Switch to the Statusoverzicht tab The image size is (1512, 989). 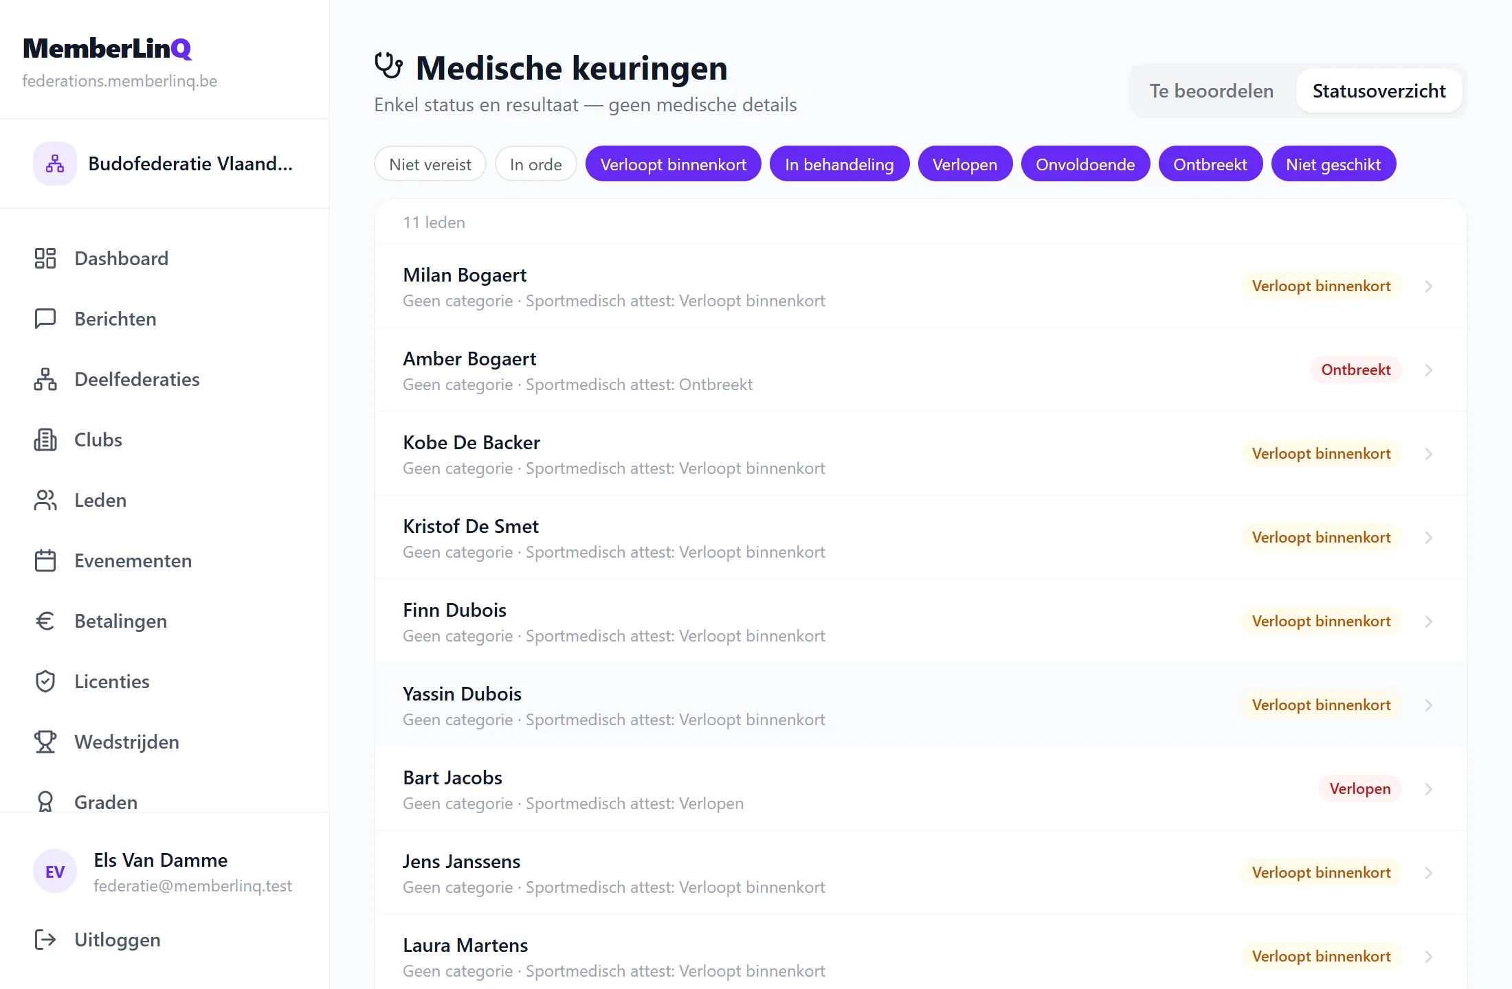pyautogui.click(x=1379, y=91)
